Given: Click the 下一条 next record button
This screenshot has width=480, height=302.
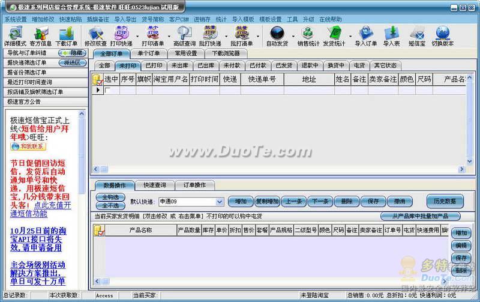Looking at the screenshot, I should click(320, 201).
